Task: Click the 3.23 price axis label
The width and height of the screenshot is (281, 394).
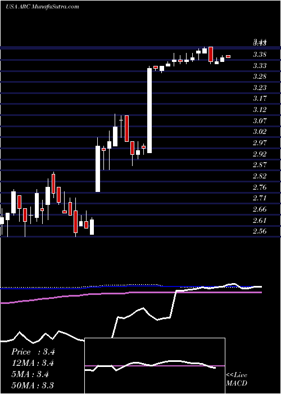Action: 260,87
